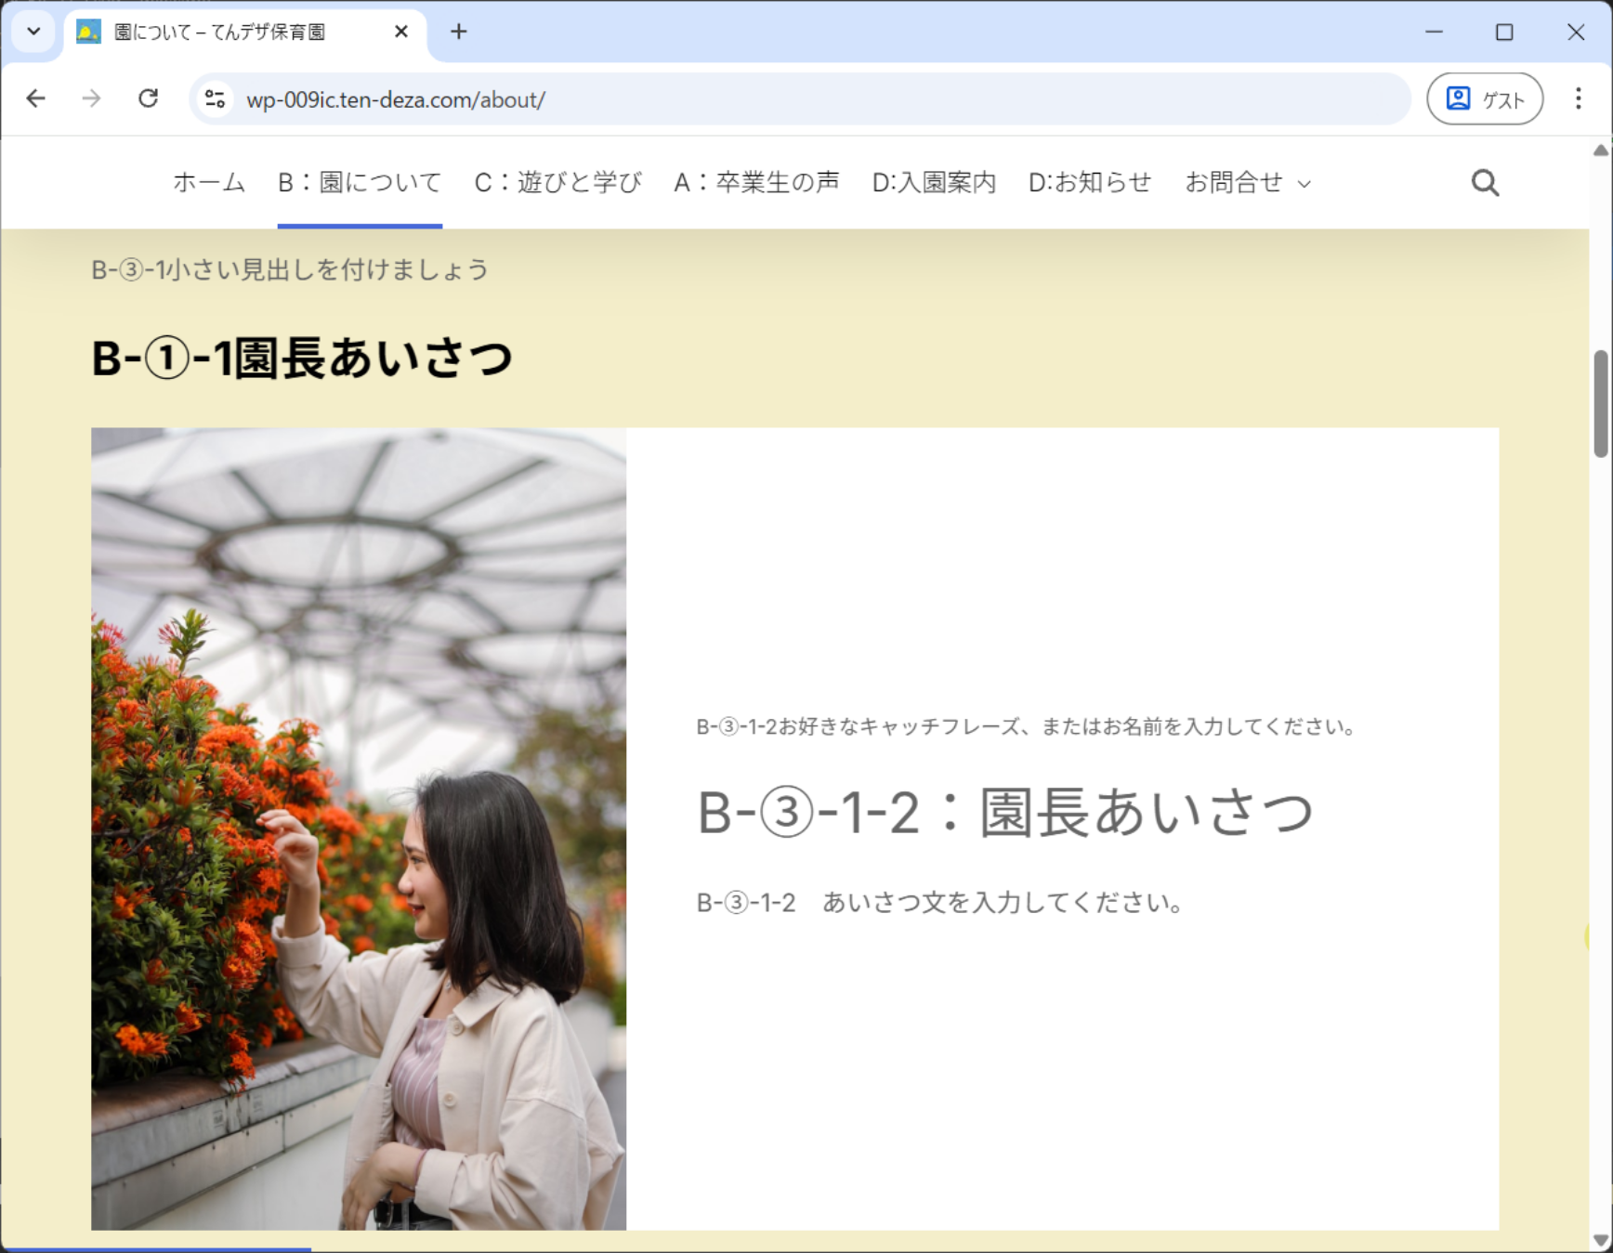The image size is (1613, 1253).
Task: Open a new browser tab
Action: tap(459, 32)
